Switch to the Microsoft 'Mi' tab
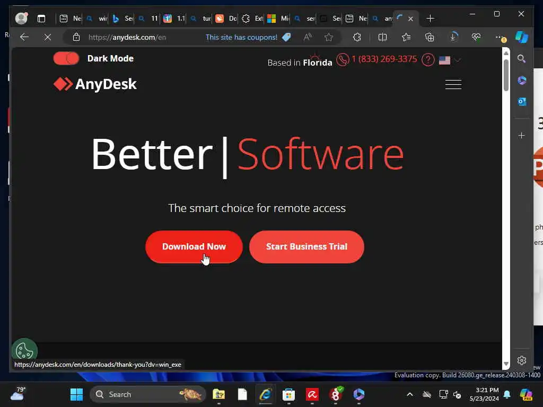 tap(278, 19)
